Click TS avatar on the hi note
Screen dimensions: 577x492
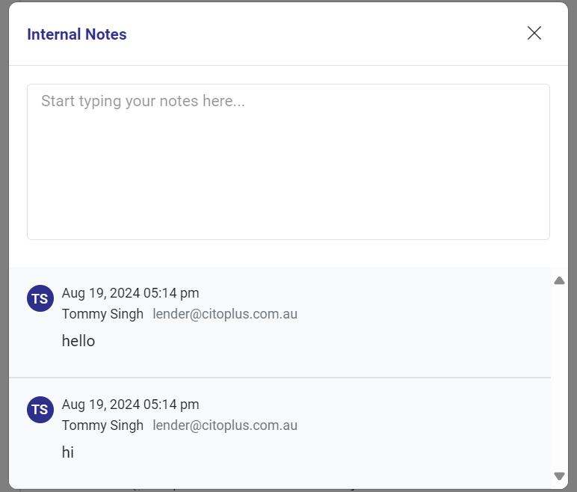40,410
